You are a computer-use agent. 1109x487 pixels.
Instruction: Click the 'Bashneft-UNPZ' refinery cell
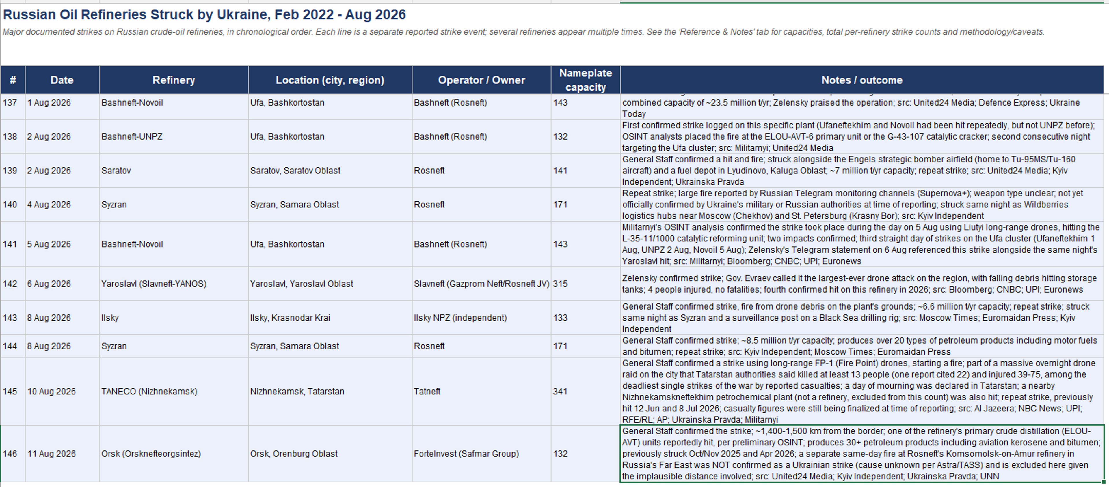pyautogui.click(x=174, y=137)
